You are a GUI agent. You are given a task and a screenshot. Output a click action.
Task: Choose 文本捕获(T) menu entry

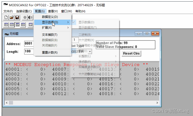(x=53, y=35)
